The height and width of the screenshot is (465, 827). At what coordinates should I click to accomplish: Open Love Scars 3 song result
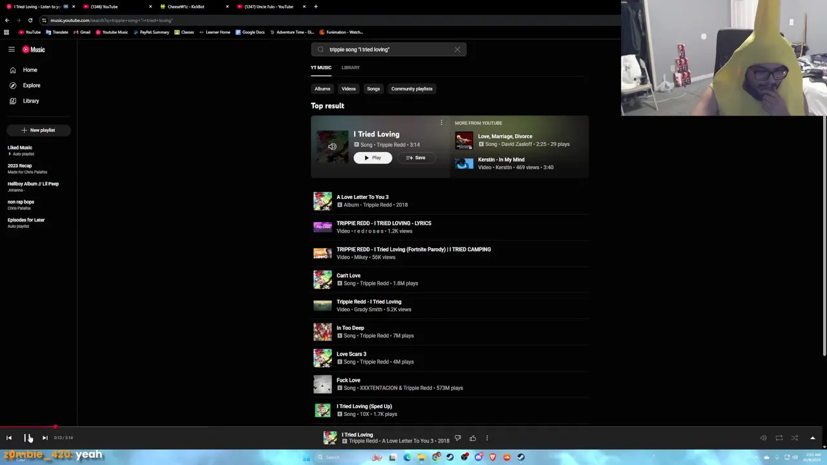(450, 358)
